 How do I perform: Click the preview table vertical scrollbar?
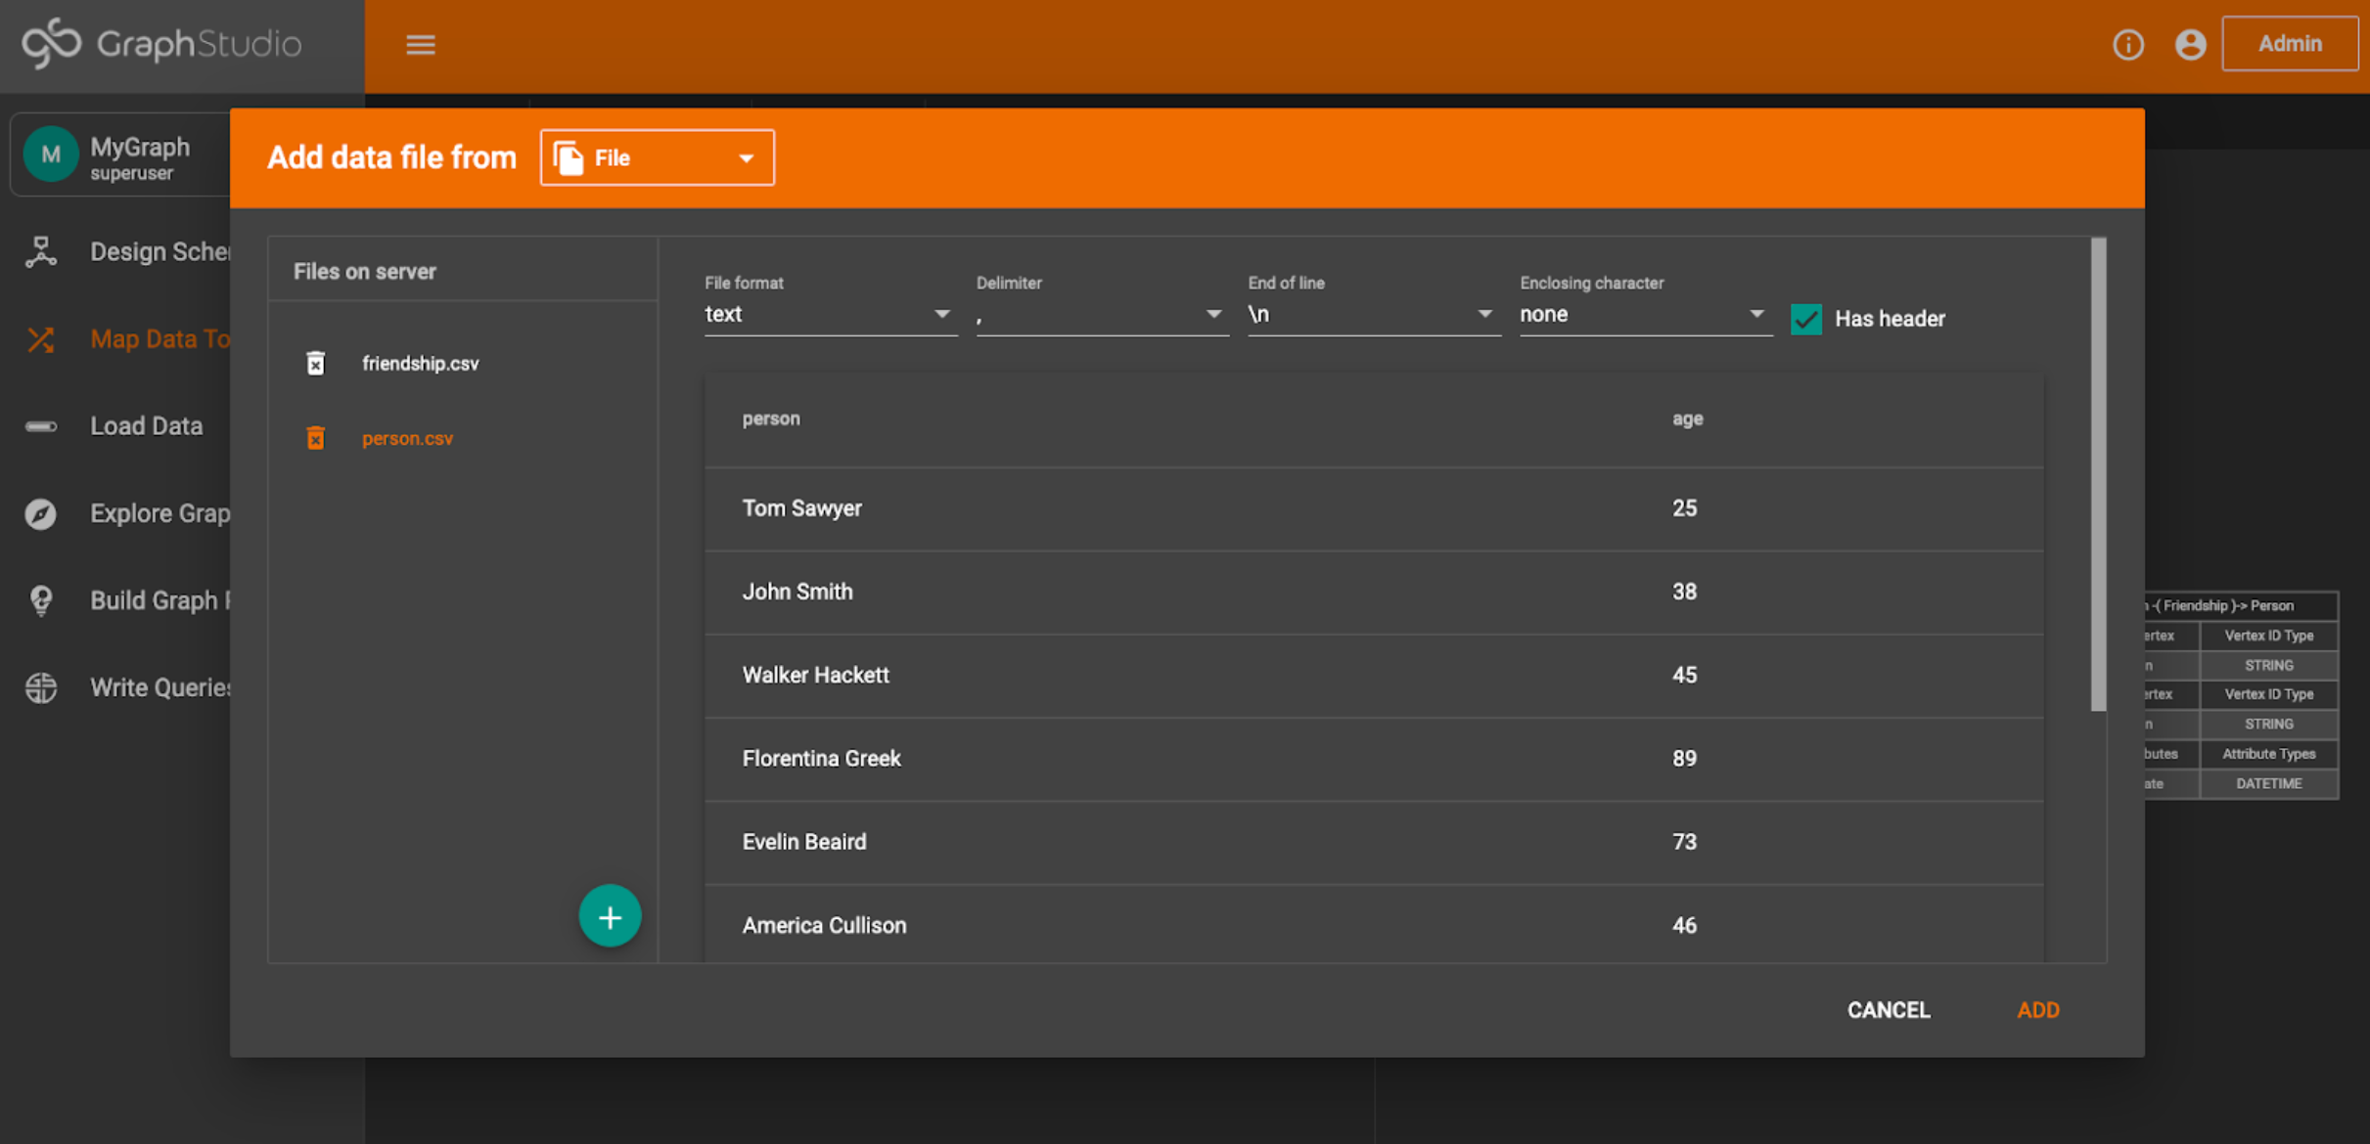2097,474
